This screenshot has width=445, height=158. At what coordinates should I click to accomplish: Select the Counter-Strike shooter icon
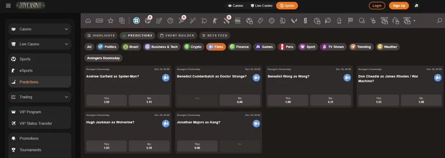coord(215,21)
